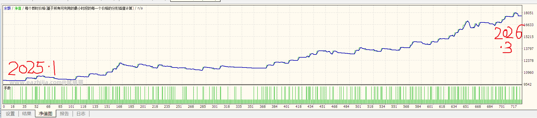The height and width of the screenshot is (118, 537).
Task: Click the 手数 label in the volume panel
Action: tap(7, 88)
